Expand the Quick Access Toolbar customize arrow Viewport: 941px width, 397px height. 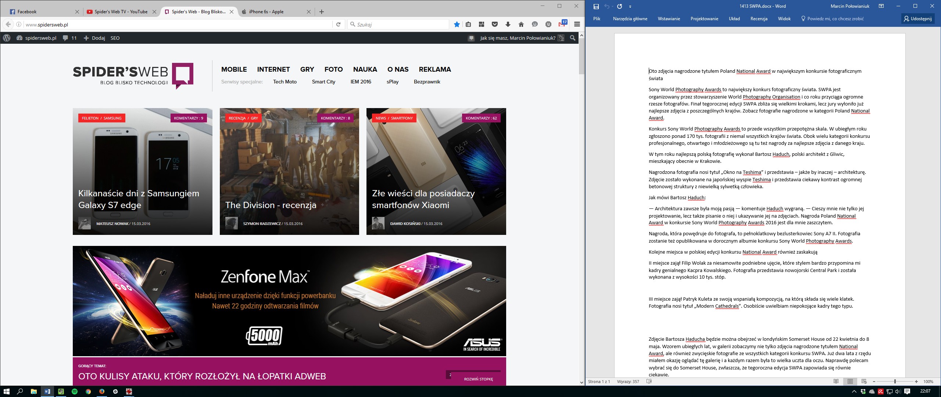[630, 7]
